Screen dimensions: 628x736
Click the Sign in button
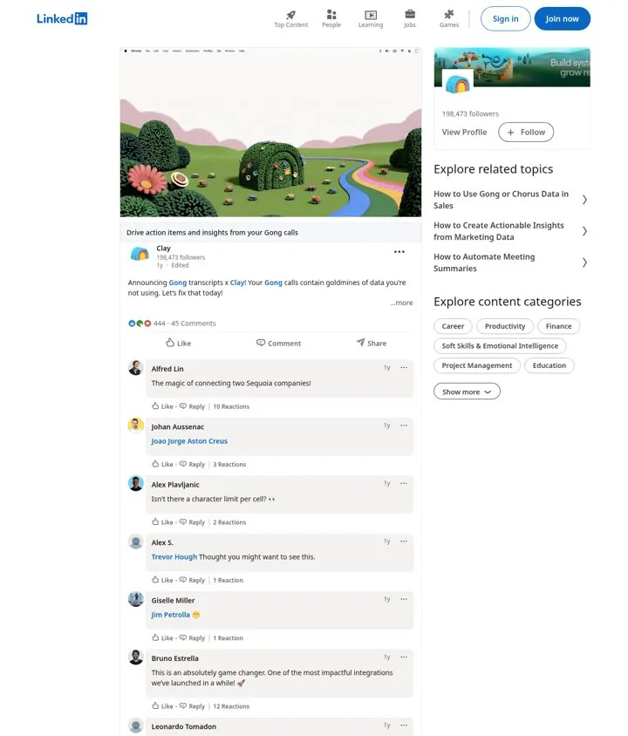pos(506,19)
